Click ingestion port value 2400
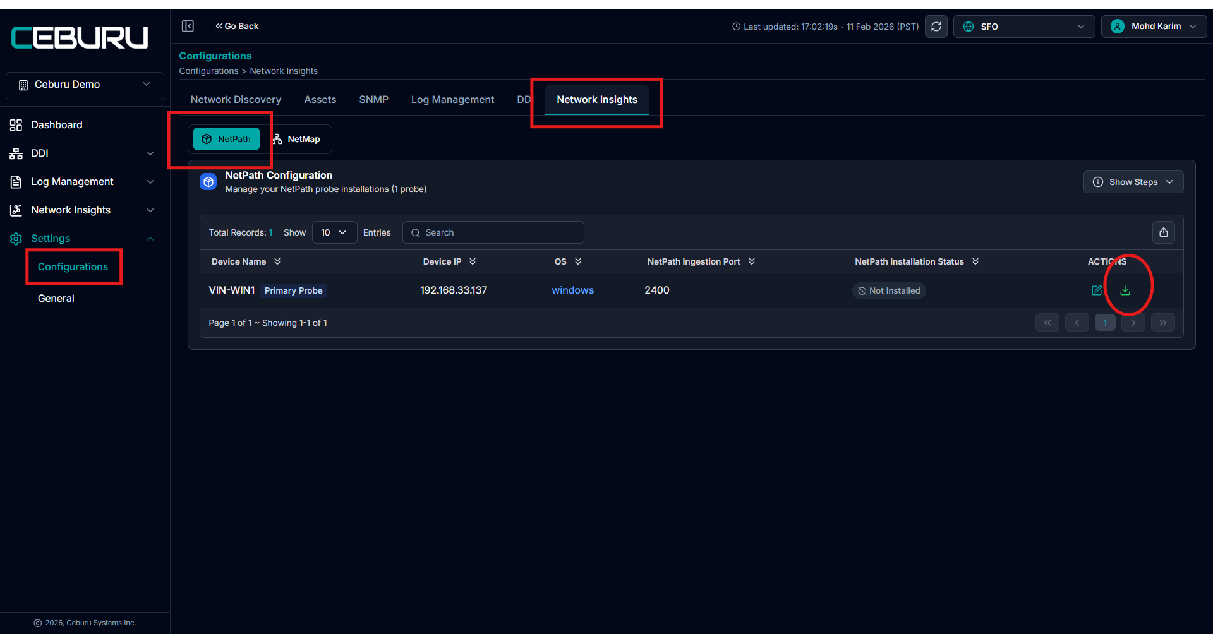This screenshot has width=1213, height=634. tap(657, 290)
